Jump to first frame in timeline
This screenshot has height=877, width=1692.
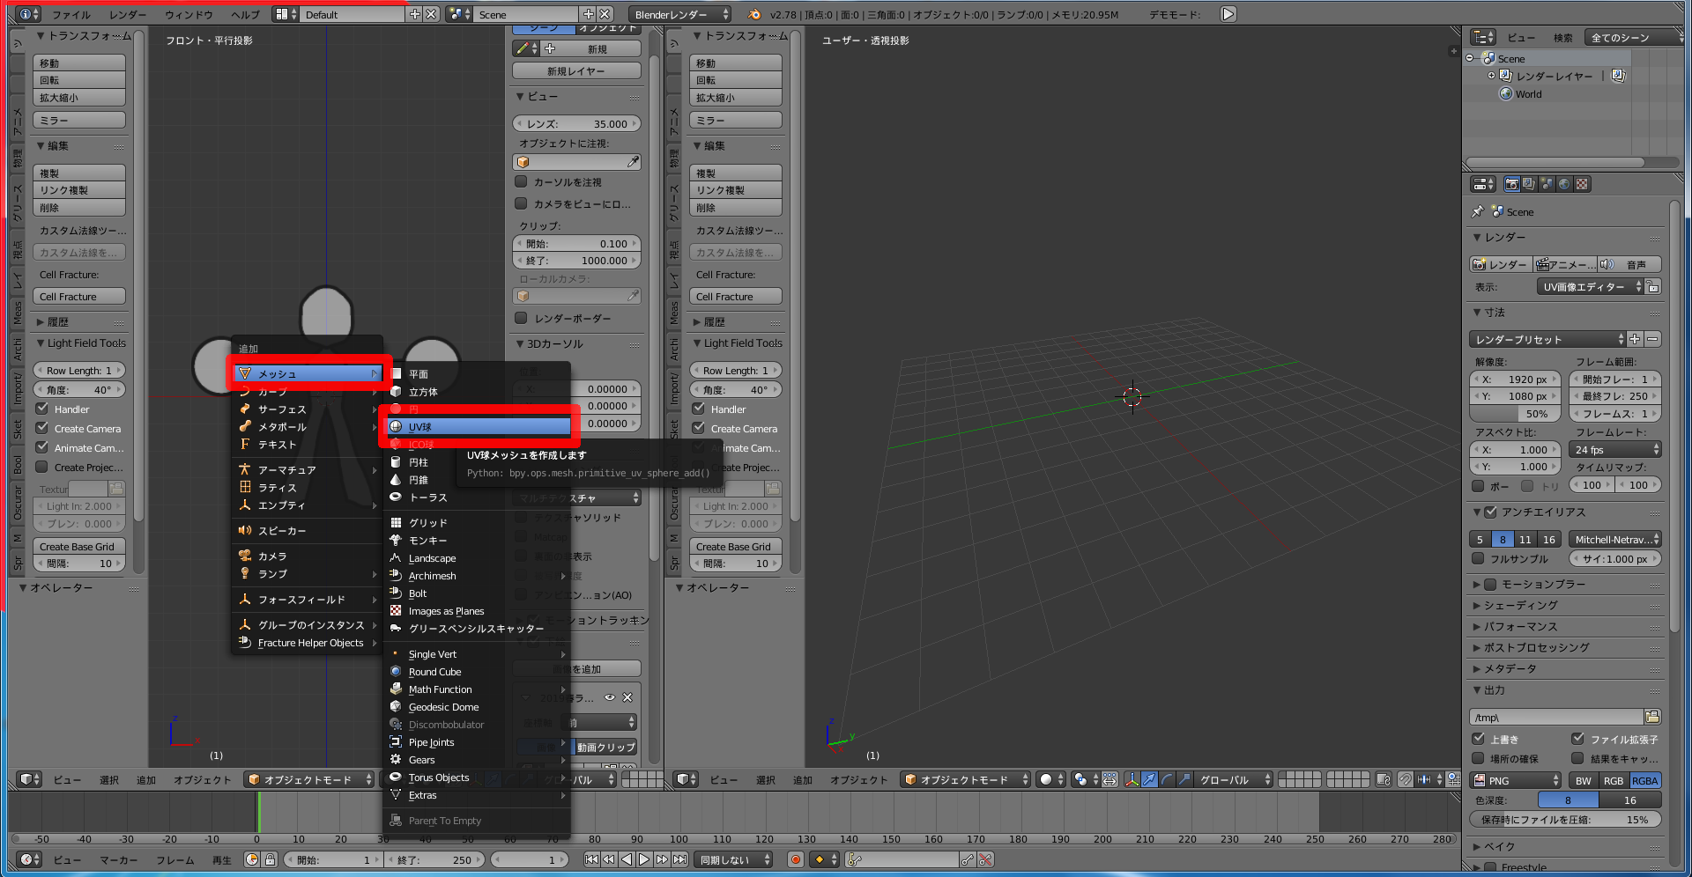(591, 859)
